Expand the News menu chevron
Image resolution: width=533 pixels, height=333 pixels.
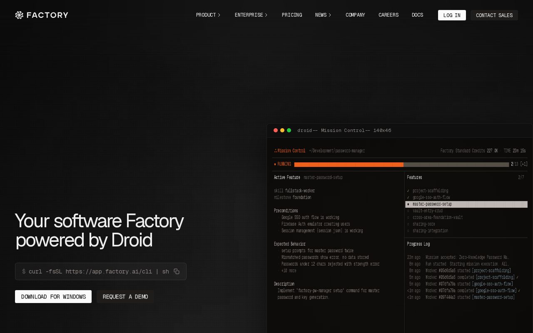(x=330, y=15)
